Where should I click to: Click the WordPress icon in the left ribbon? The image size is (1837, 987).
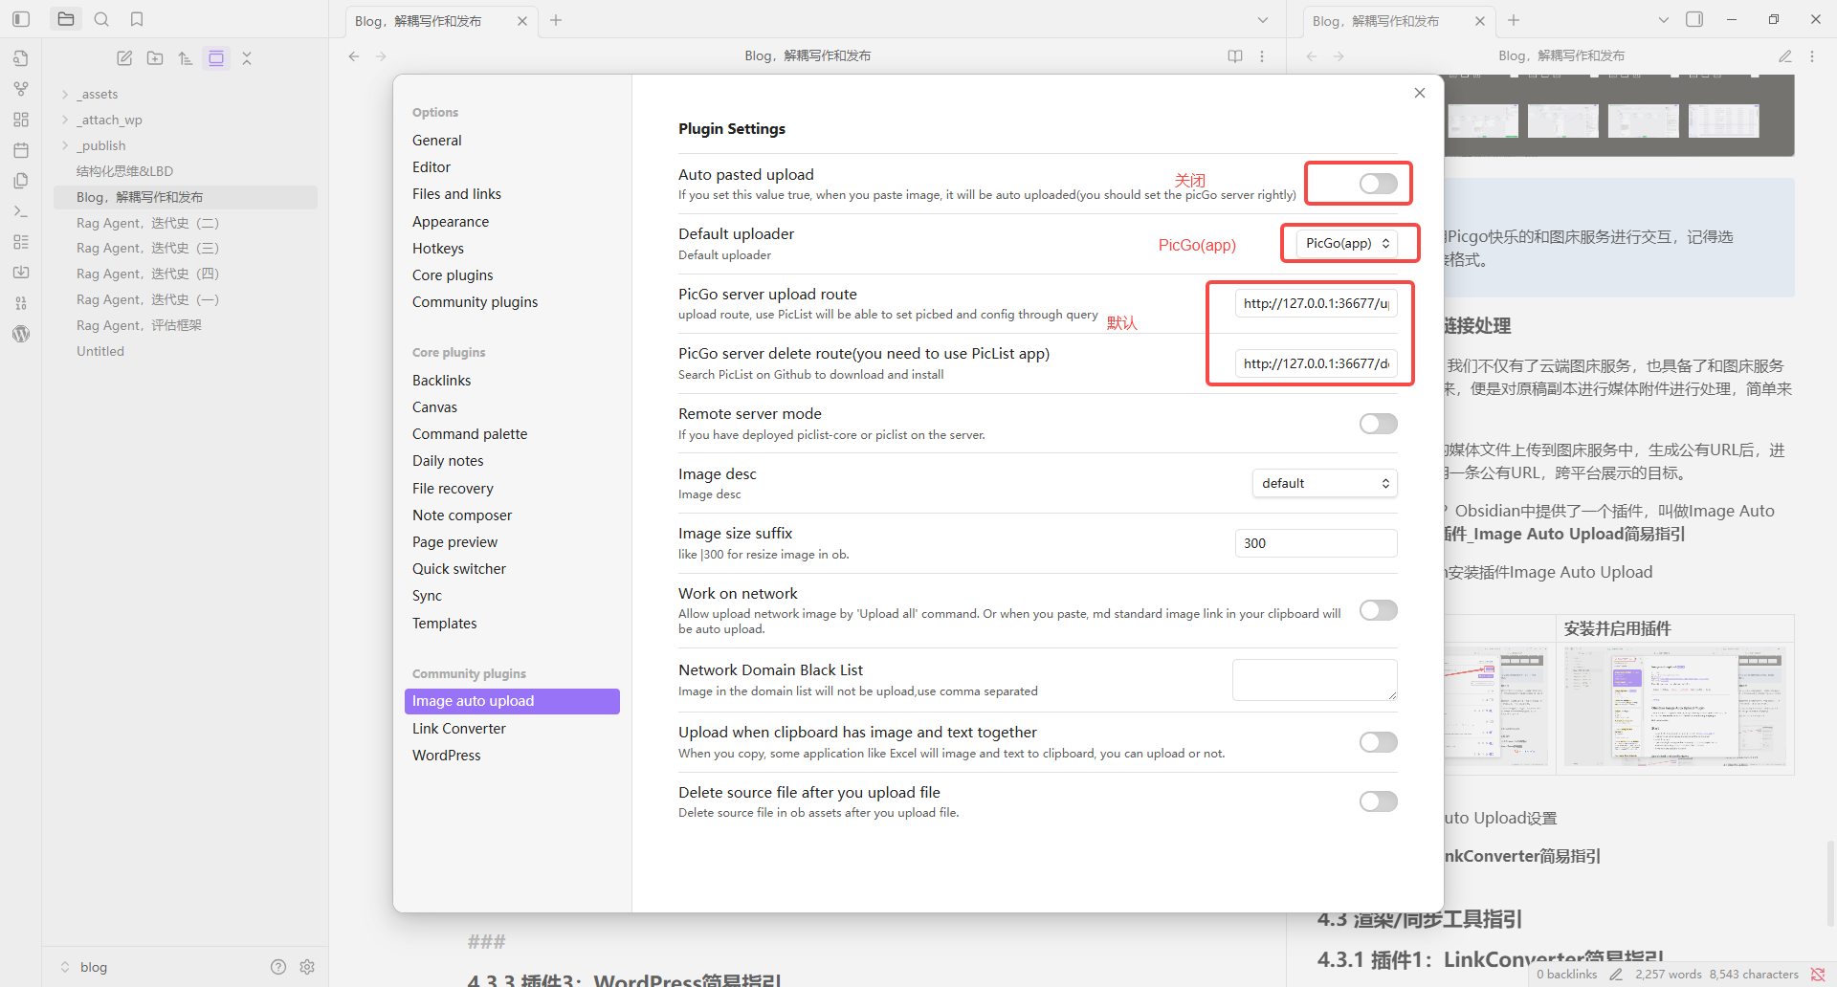(x=21, y=334)
